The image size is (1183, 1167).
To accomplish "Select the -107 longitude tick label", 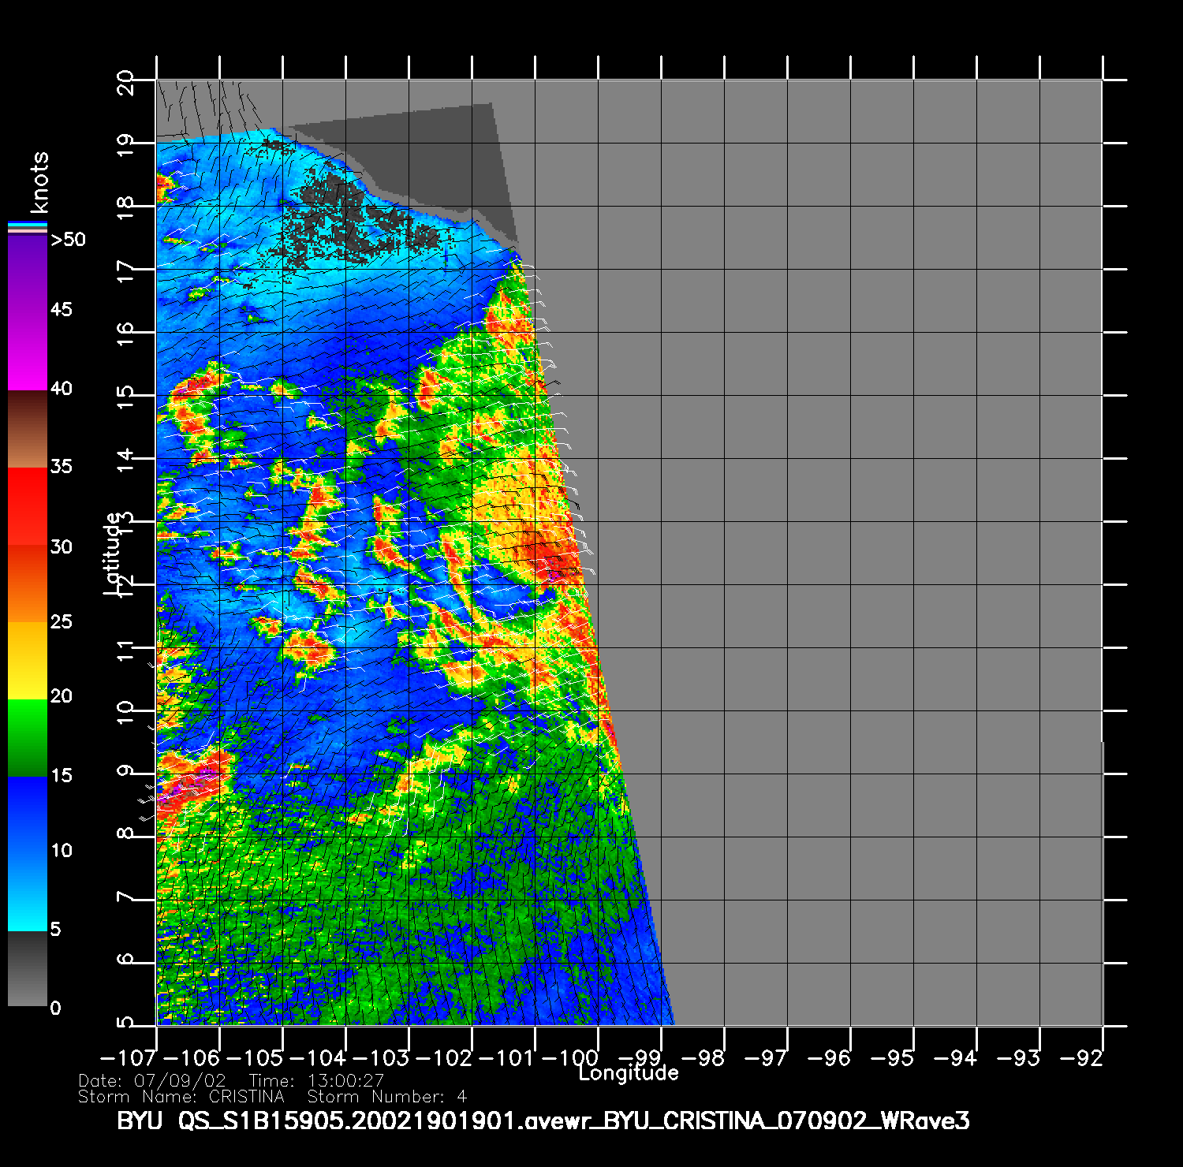I will coord(128,1058).
